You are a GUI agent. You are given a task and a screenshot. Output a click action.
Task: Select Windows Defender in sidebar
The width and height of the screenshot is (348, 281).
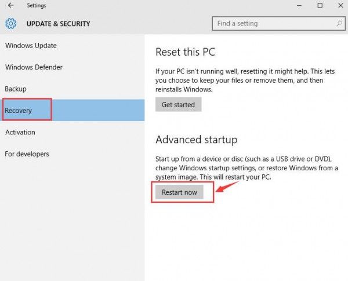tap(34, 67)
